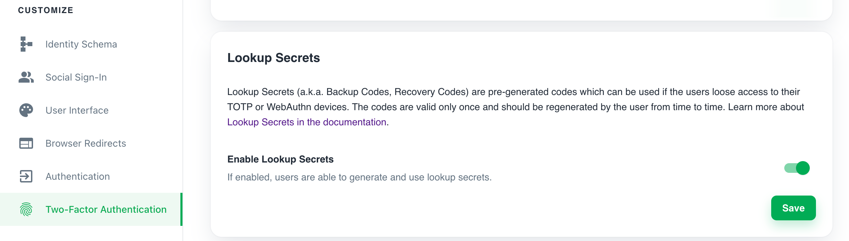Viewport: 849px width, 241px height.
Task: Navigate to Social Sign-In settings
Action: tap(76, 77)
